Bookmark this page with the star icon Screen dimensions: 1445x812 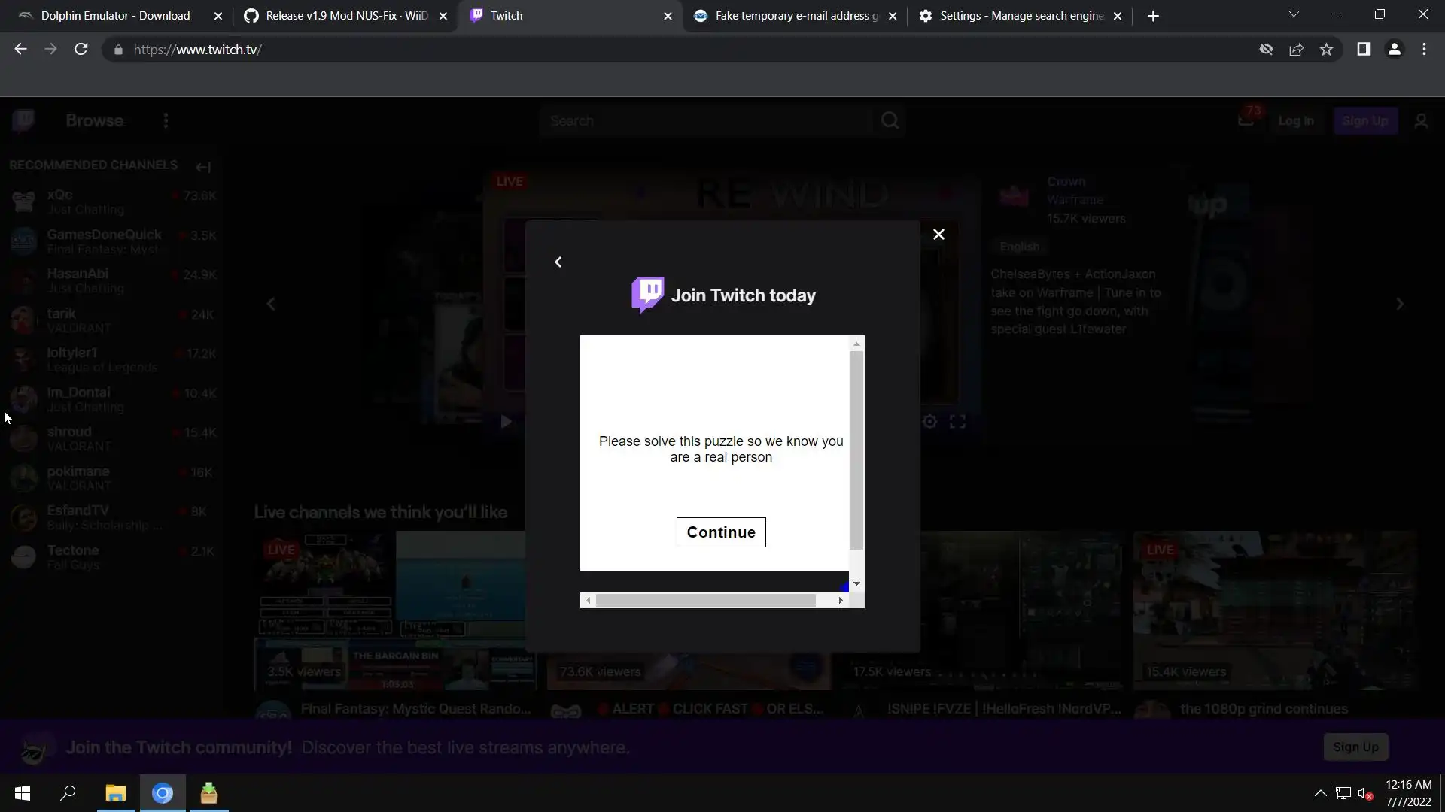tap(1326, 50)
